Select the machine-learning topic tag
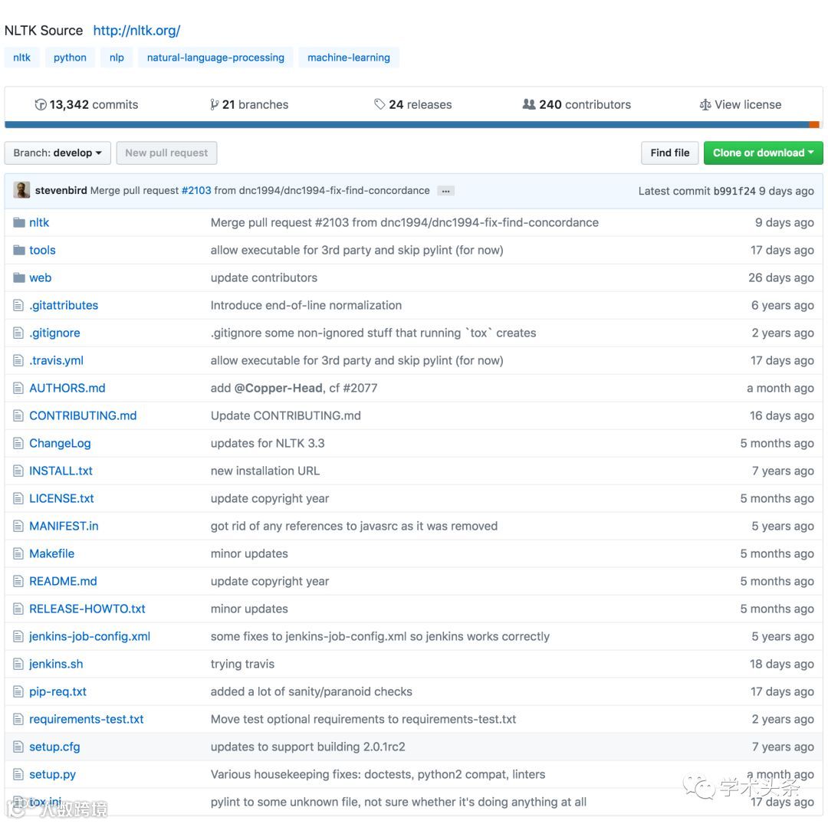 (x=349, y=57)
